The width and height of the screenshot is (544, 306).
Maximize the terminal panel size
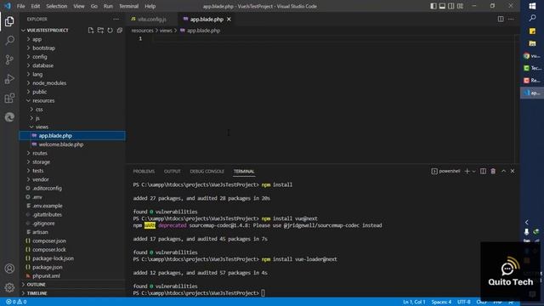pos(503,172)
